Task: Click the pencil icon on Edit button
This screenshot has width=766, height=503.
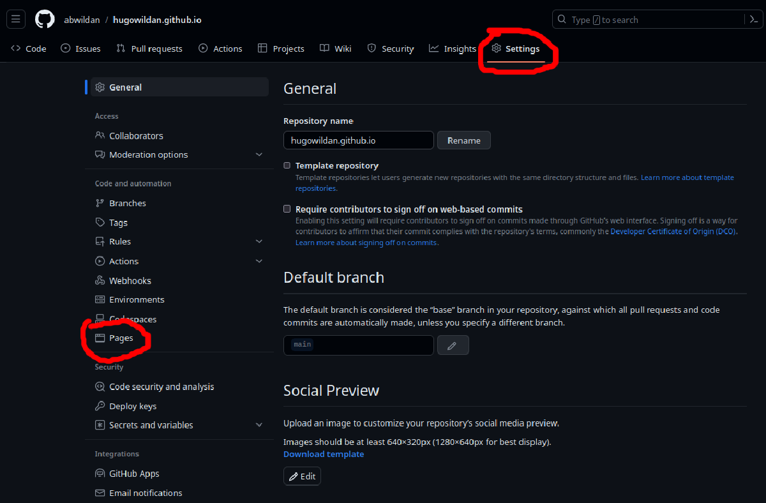Action: [294, 476]
